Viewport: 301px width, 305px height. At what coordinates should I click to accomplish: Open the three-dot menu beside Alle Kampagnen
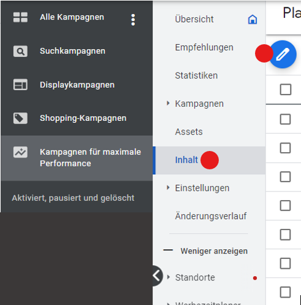[133, 20]
